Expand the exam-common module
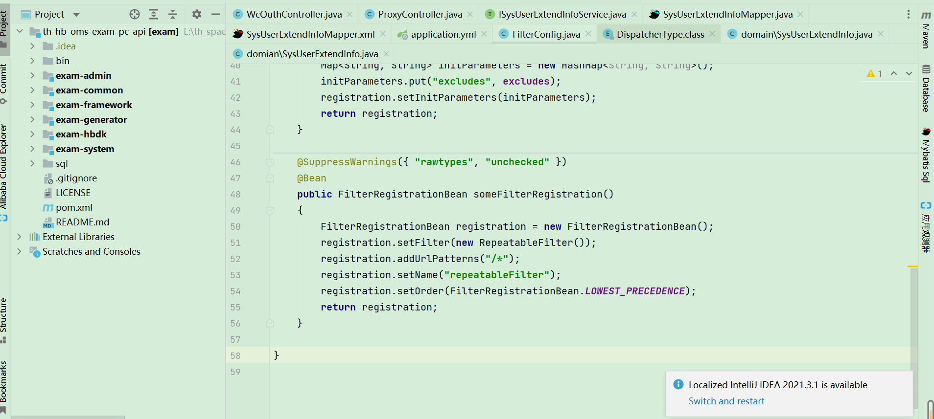The image size is (934, 419). (32, 90)
